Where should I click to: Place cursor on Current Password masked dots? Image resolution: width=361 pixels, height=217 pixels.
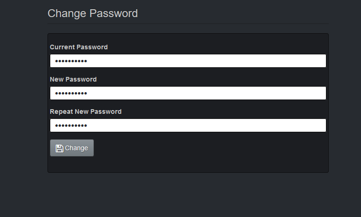pos(71,61)
